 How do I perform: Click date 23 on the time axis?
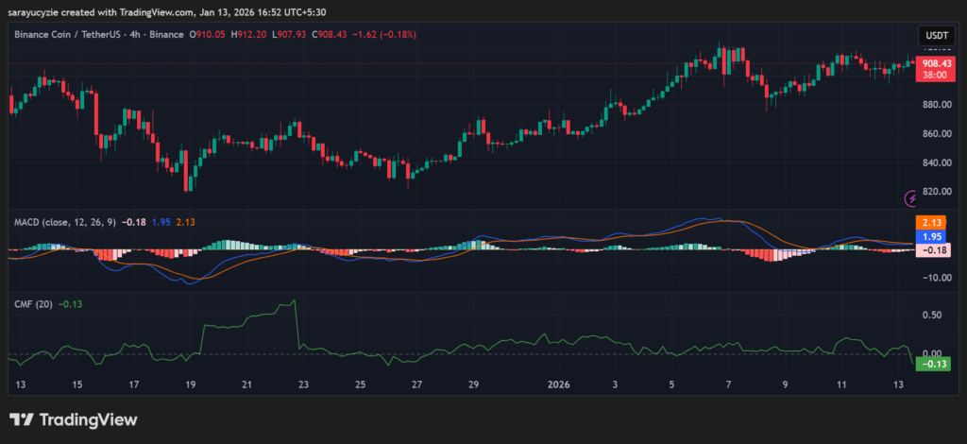[x=303, y=384]
